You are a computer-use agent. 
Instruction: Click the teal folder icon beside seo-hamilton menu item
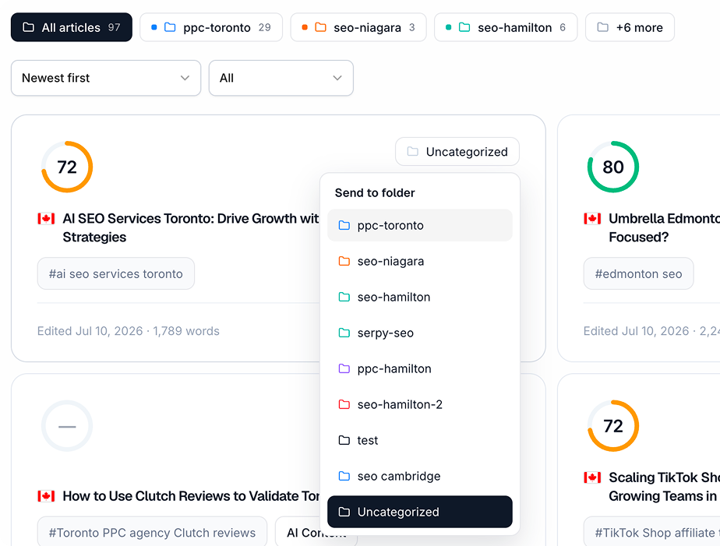coord(344,297)
